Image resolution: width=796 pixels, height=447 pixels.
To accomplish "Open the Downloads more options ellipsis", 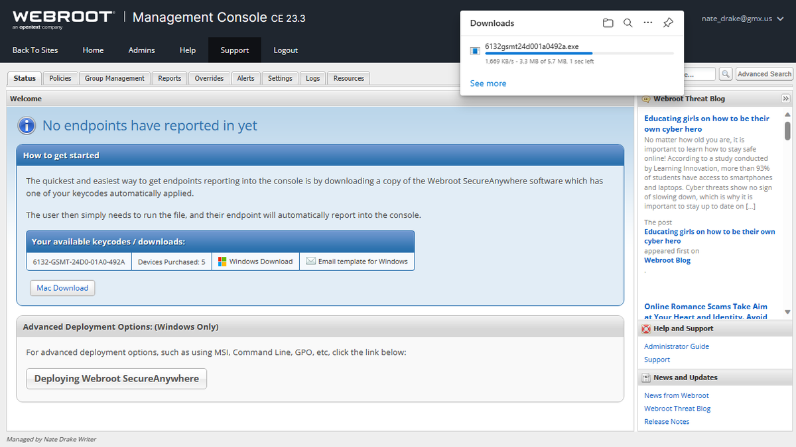I will point(647,23).
